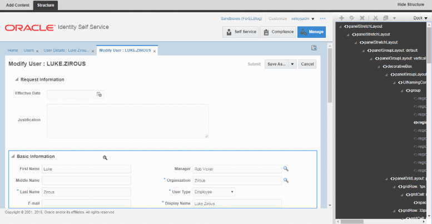The height and width of the screenshot is (224, 432).
Task: Switch to the Users tab
Action: 29,51
